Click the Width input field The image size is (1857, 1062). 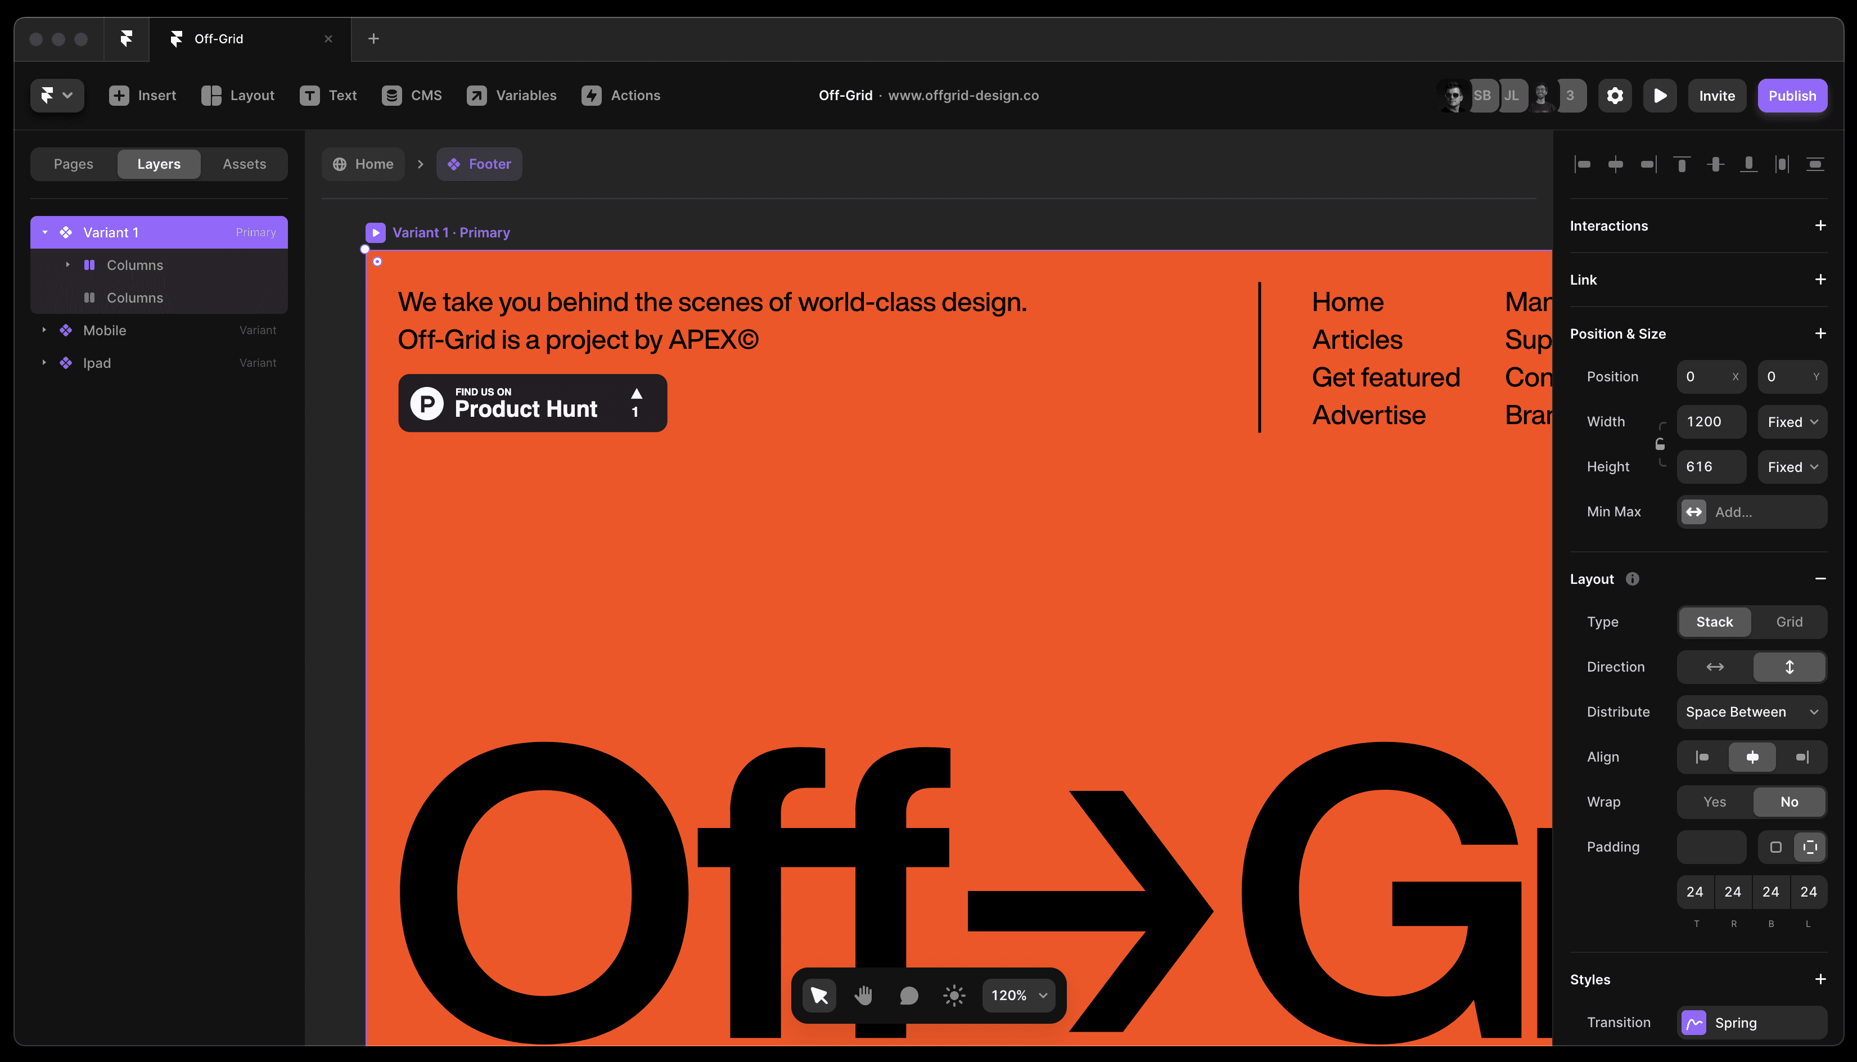(x=1710, y=421)
